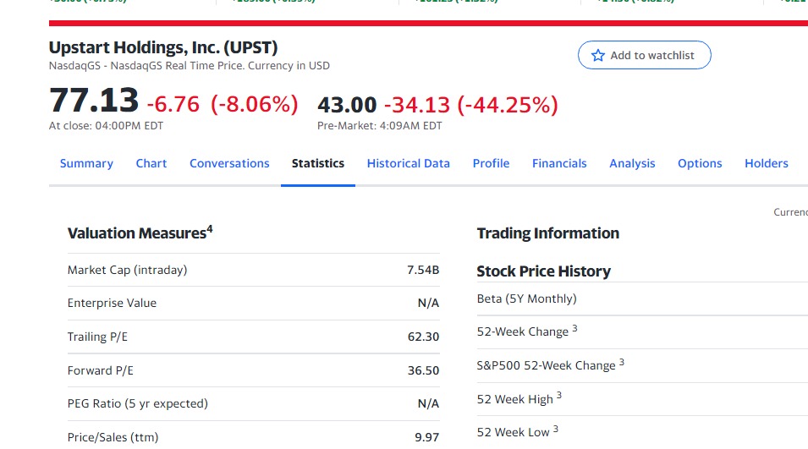This screenshot has width=808, height=449.
Task: Click the star icon in Add to watchlist
Action: tap(598, 55)
